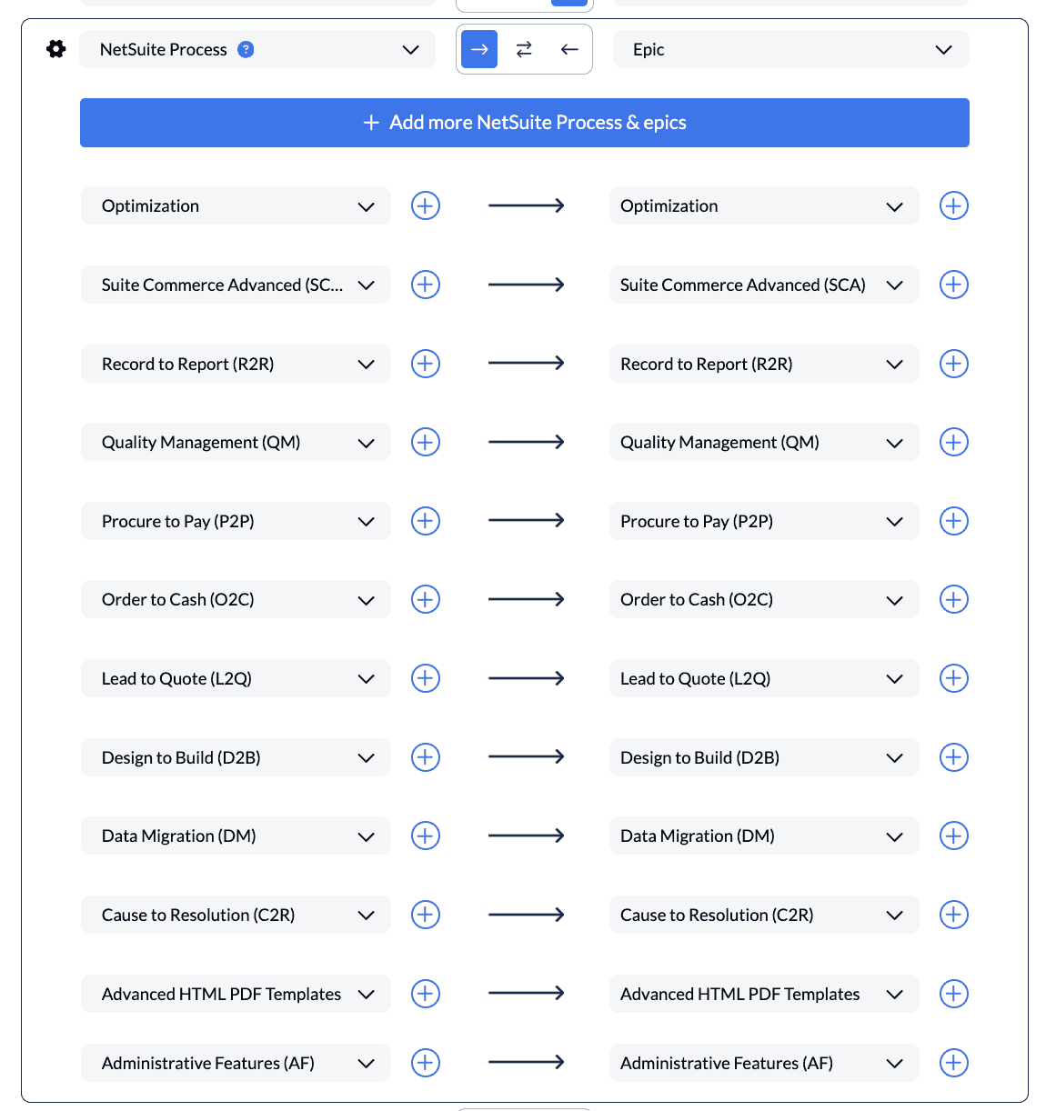Click plus beside left Data Migration (DM)
The height and width of the screenshot is (1111, 1046).
click(x=426, y=836)
